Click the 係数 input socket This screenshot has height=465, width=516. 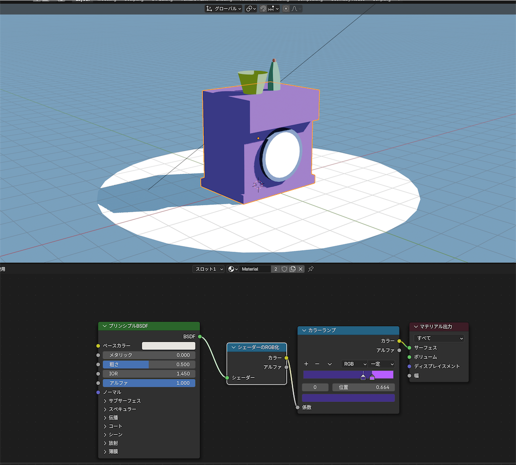pyautogui.click(x=297, y=408)
